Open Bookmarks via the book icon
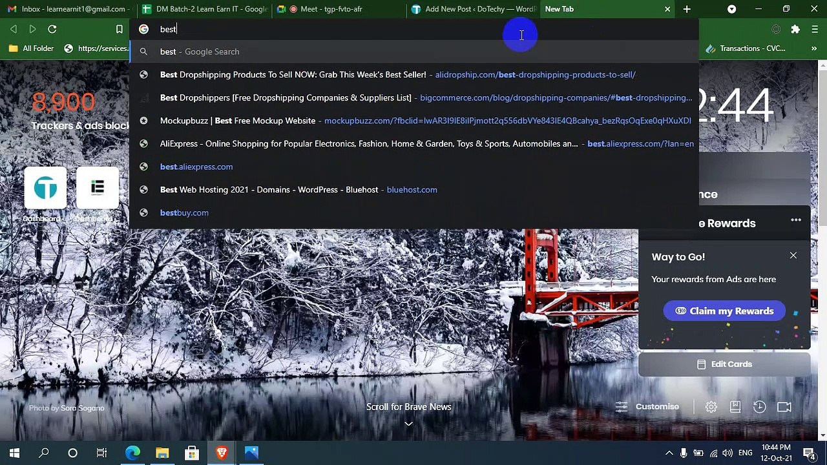 coord(735,407)
